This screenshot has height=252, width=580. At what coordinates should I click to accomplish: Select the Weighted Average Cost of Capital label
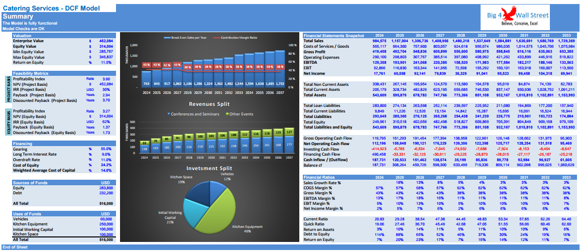click(x=44, y=170)
